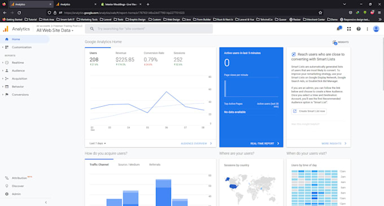Open the Firefox application menu
The height and width of the screenshot is (206, 384).
pyautogui.click(x=379, y=13)
